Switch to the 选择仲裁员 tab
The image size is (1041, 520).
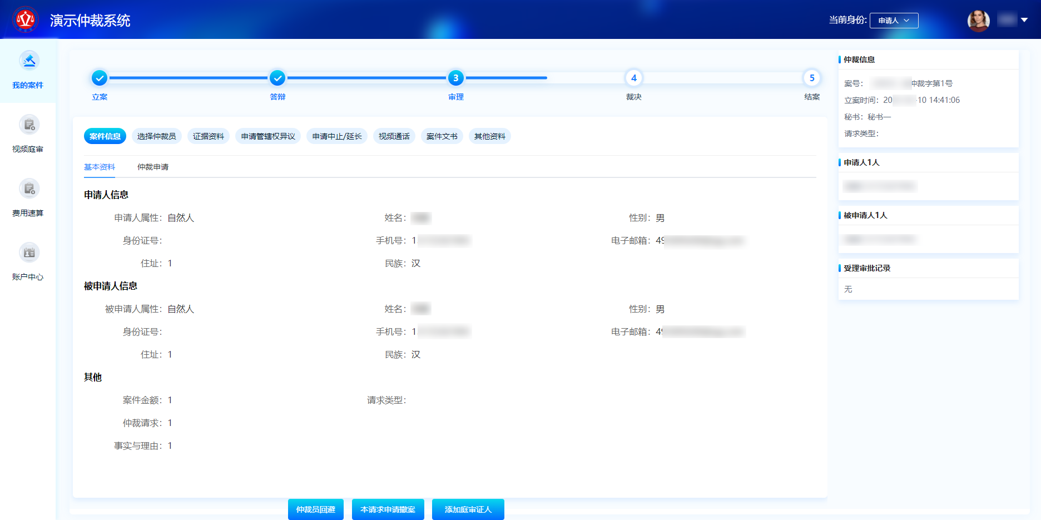pos(156,136)
